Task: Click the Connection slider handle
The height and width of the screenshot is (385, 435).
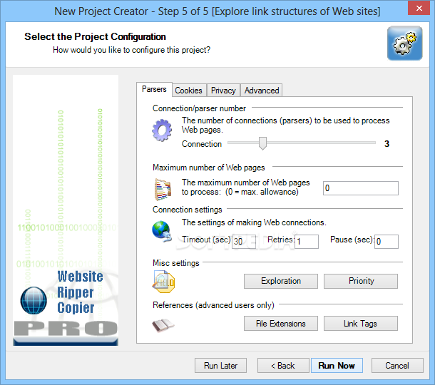Action: click(x=262, y=143)
